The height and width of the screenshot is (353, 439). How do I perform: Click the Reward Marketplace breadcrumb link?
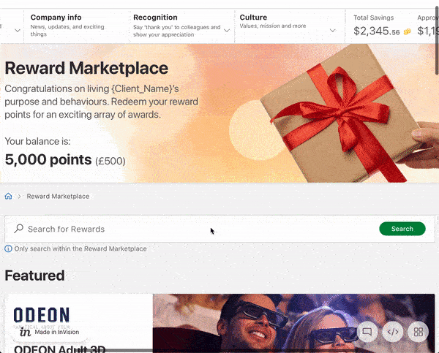pyautogui.click(x=58, y=197)
